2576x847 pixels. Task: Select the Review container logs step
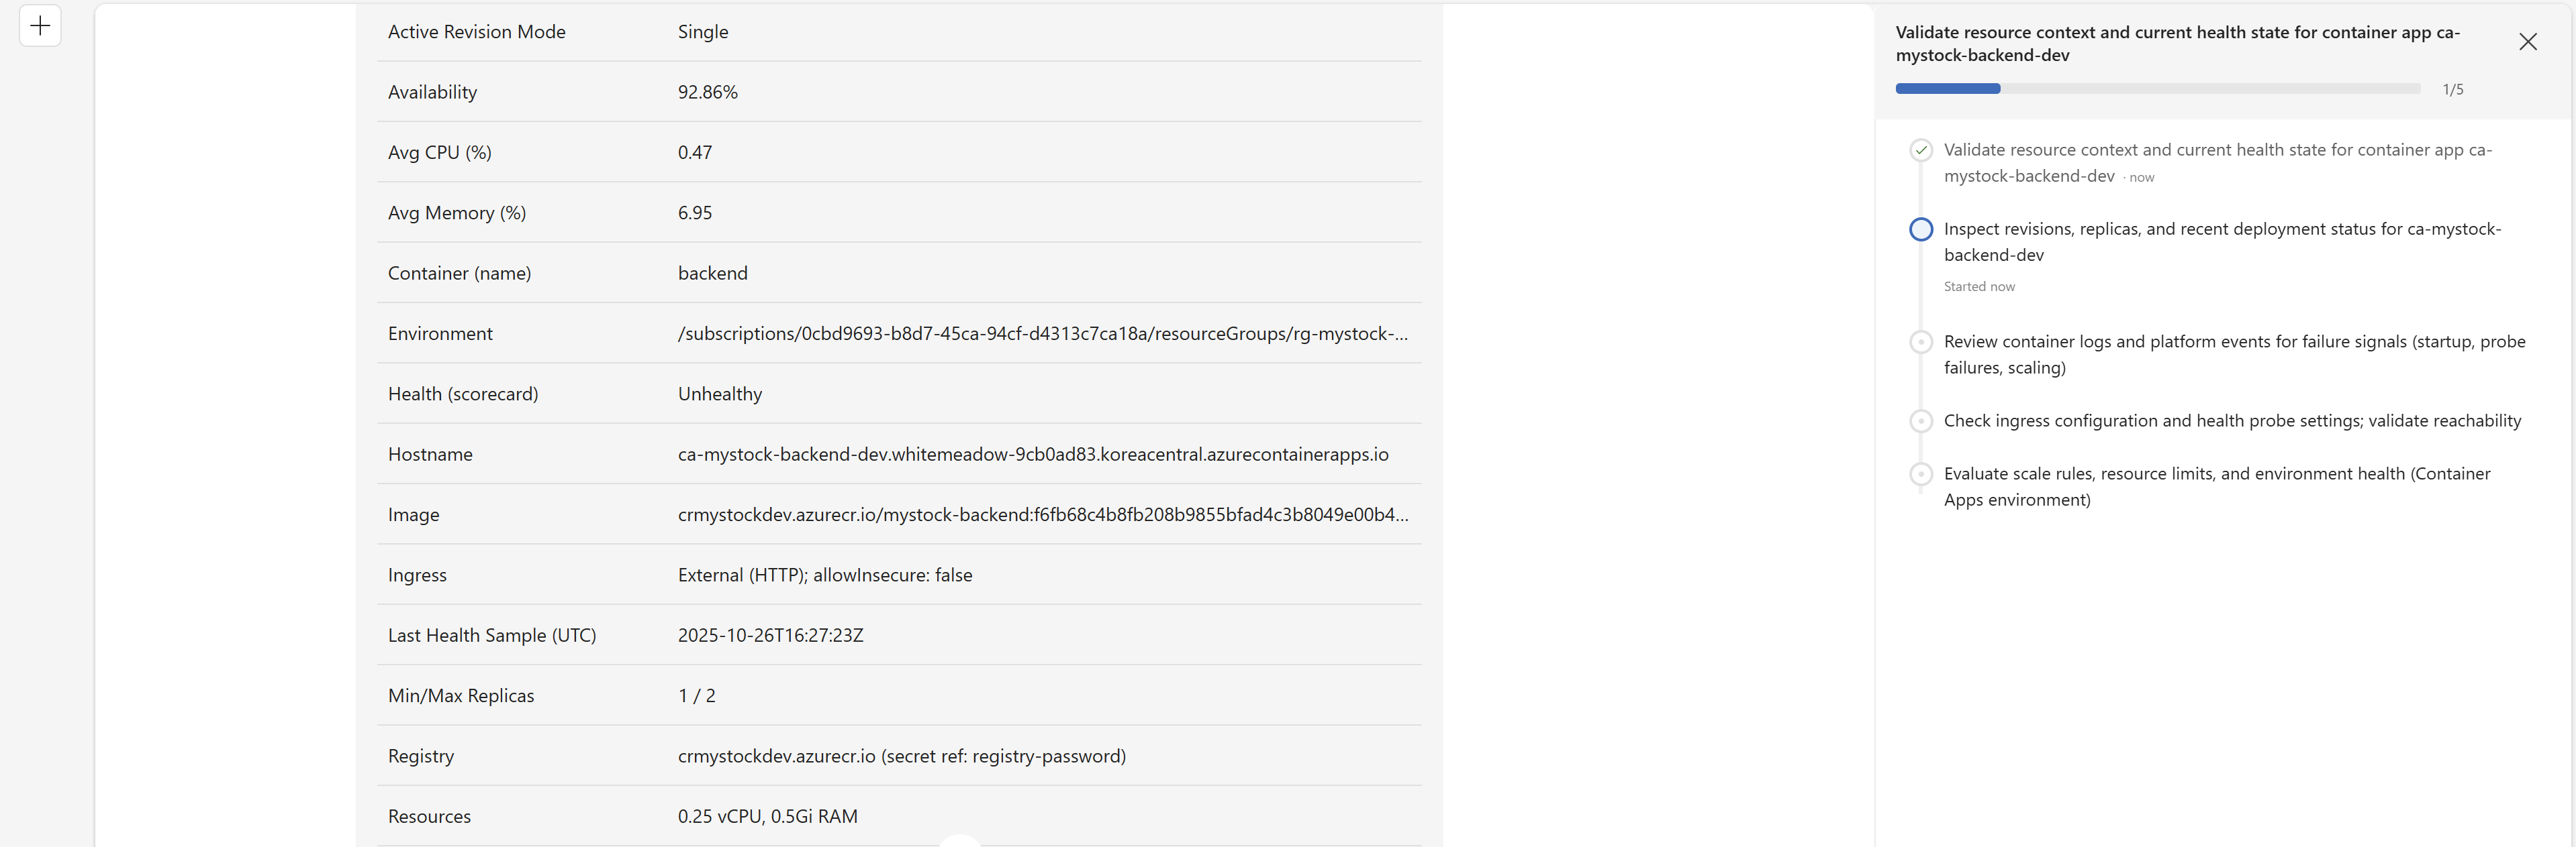(2233, 355)
